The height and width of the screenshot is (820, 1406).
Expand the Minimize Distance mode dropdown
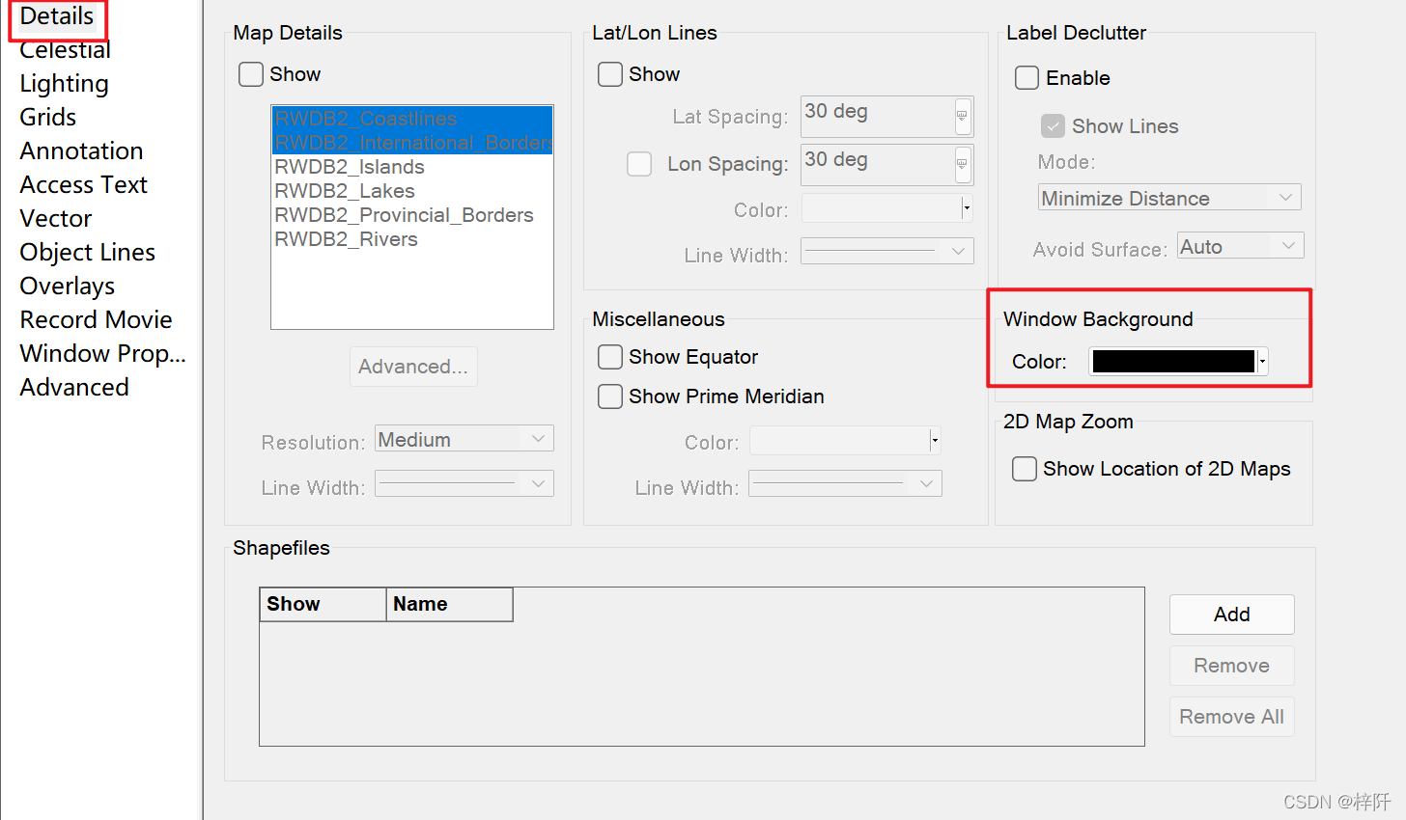[x=1169, y=198]
